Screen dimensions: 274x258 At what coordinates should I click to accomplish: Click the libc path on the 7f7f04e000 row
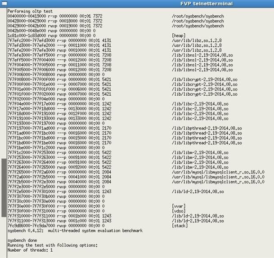[x=200, y=104]
